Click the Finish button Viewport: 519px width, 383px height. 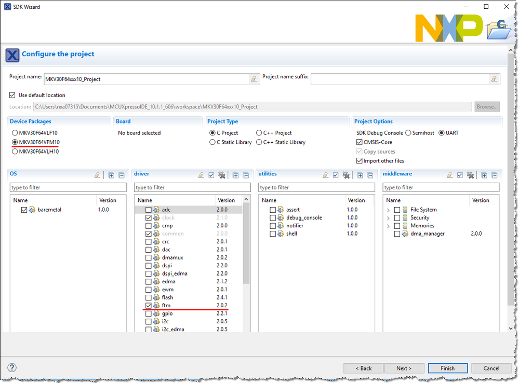click(x=447, y=368)
